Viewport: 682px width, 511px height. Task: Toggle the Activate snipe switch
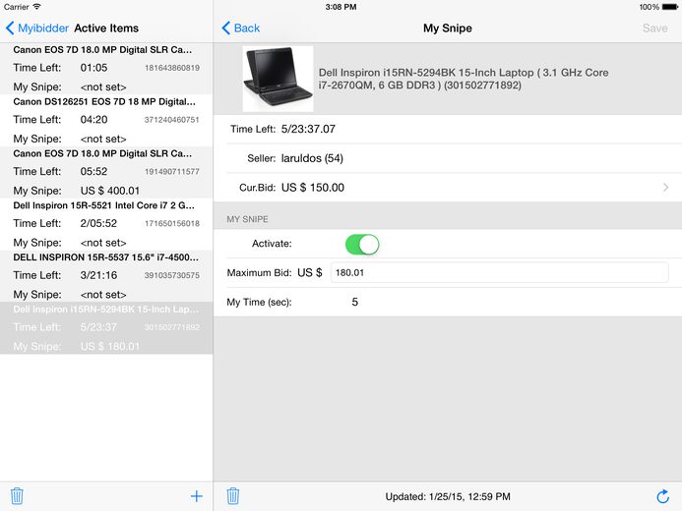tap(362, 245)
